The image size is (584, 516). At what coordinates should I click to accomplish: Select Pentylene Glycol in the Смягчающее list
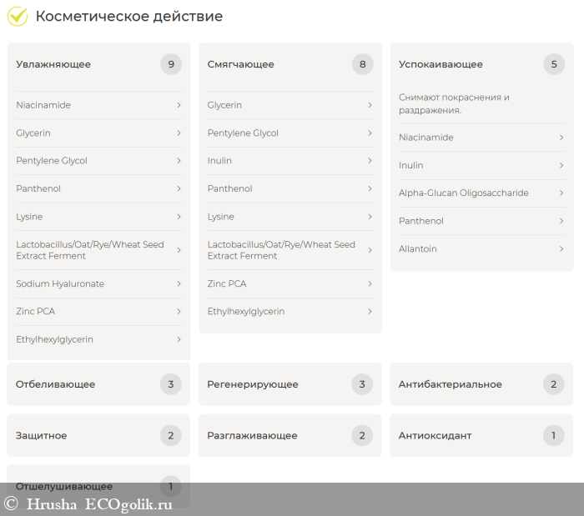coord(243,133)
